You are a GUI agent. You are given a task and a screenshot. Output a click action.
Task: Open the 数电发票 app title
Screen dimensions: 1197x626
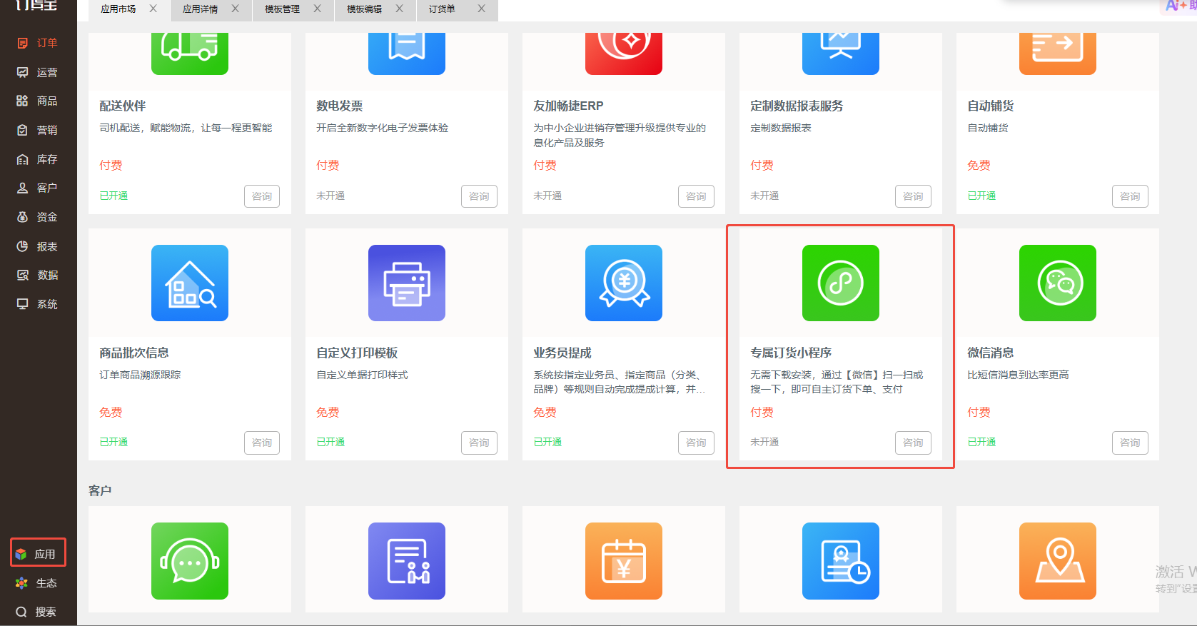tap(339, 106)
